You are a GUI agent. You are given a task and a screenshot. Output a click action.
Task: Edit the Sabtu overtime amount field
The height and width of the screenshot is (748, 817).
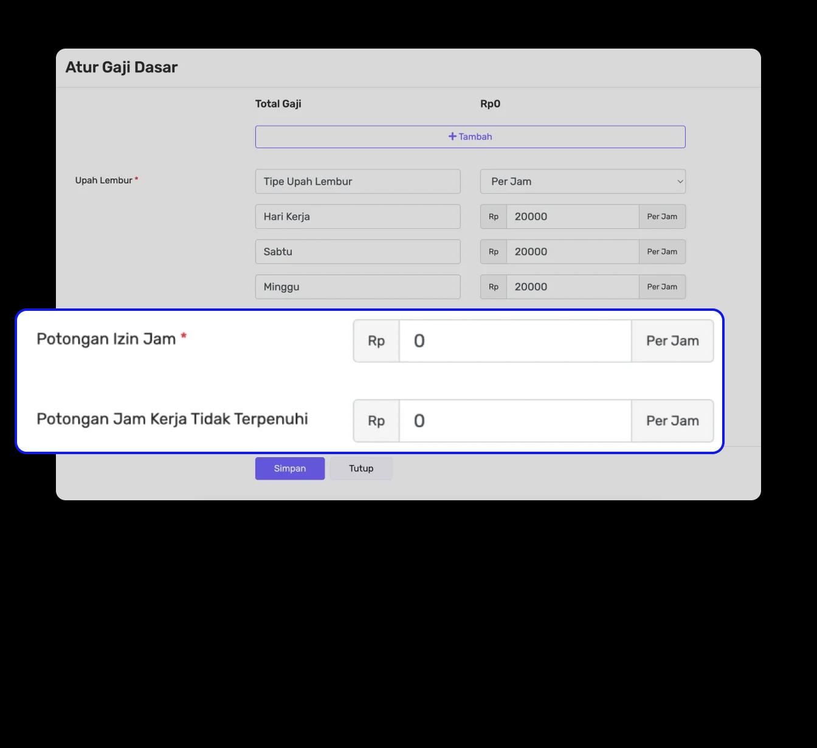pyautogui.click(x=571, y=252)
